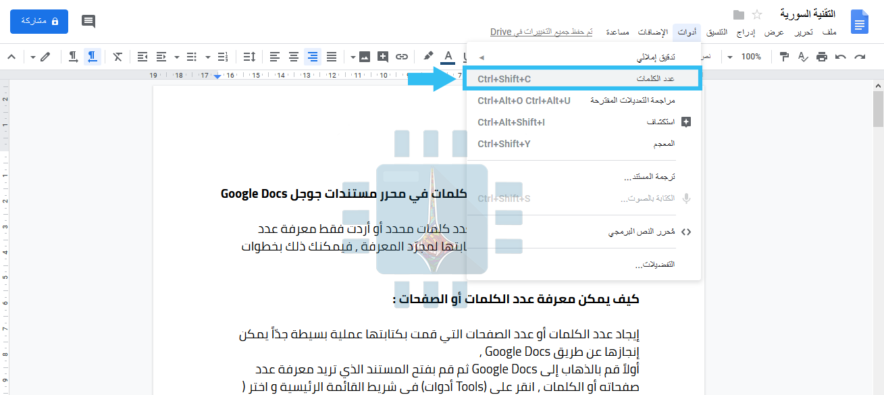This screenshot has width=884, height=395.
Task: Click the add comment icon
Action: pos(383,57)
